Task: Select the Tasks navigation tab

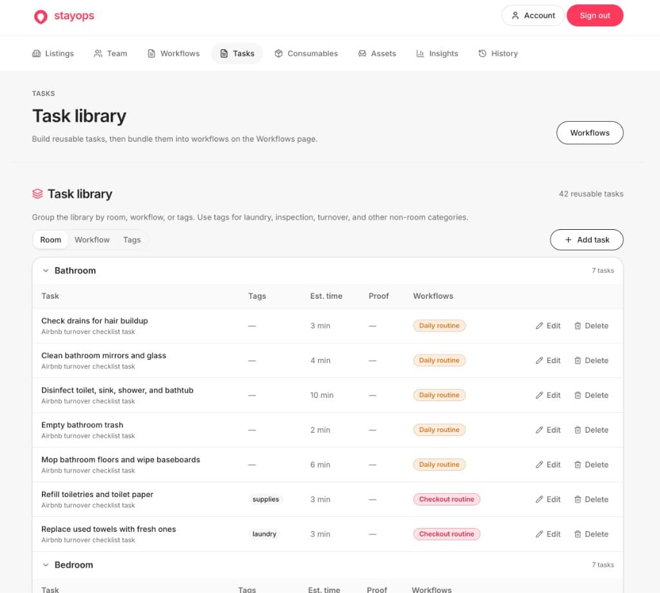Action: 237,53
